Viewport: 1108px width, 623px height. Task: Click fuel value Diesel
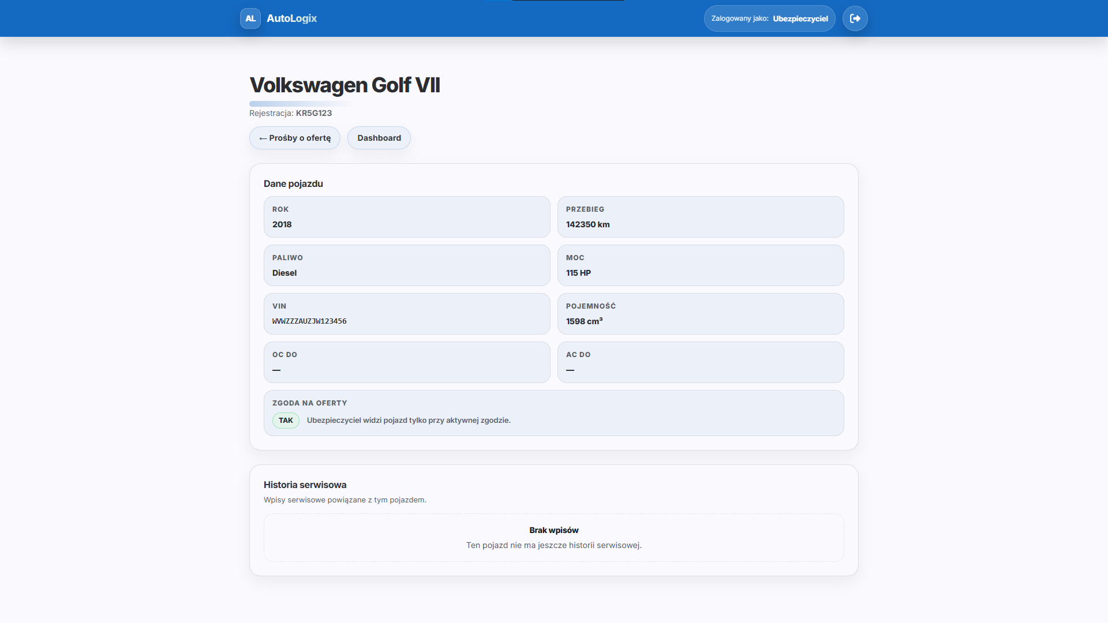pyautogui.click(x=285, y=273)
